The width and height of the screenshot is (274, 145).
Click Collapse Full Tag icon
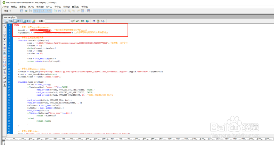(5, 32)
